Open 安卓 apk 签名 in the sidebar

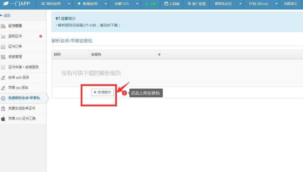coord(23,78)
